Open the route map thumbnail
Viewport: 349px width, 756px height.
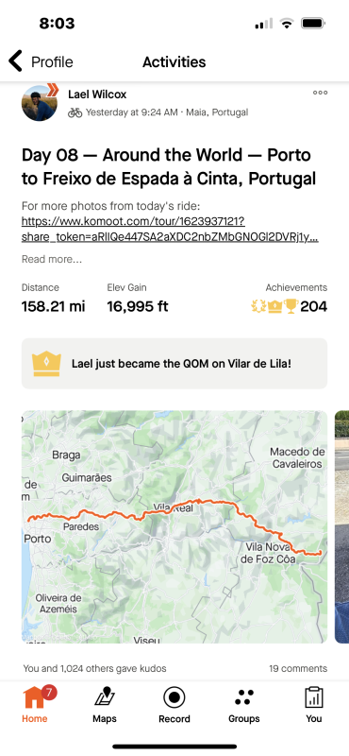click(174, 526)
